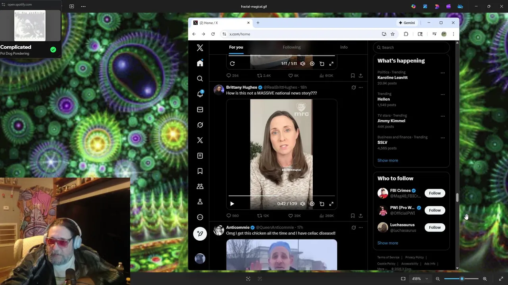
Task: Show more trends under What's happening
Action: (x=388, y=160)
